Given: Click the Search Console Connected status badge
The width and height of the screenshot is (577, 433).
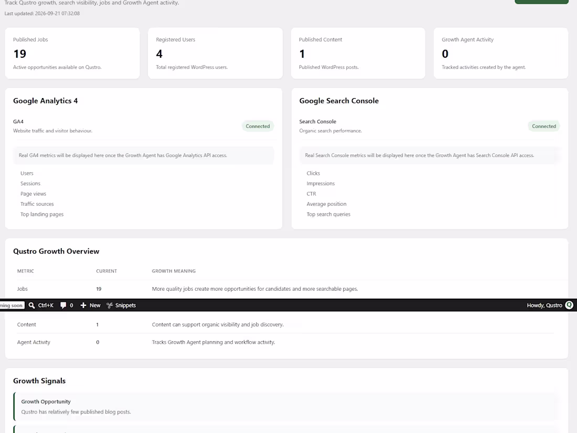Looking at the screenshot, I should tap(544, 126).
